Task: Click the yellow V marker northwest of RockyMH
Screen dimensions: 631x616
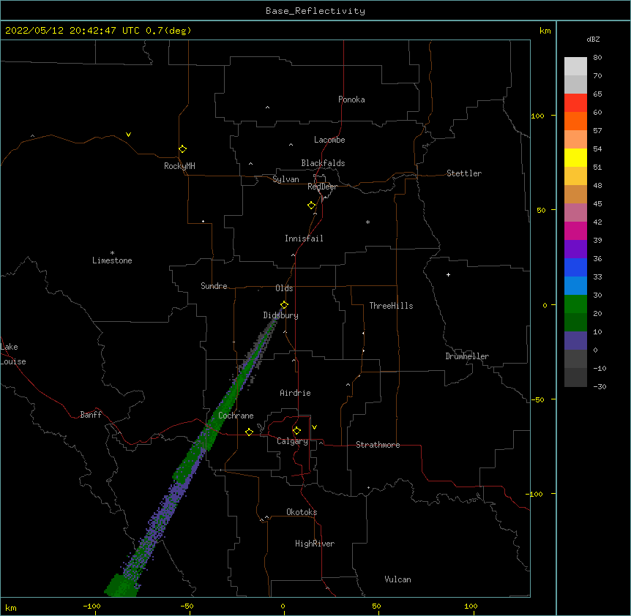Action: pyautogui.click(x=128, y=135)
